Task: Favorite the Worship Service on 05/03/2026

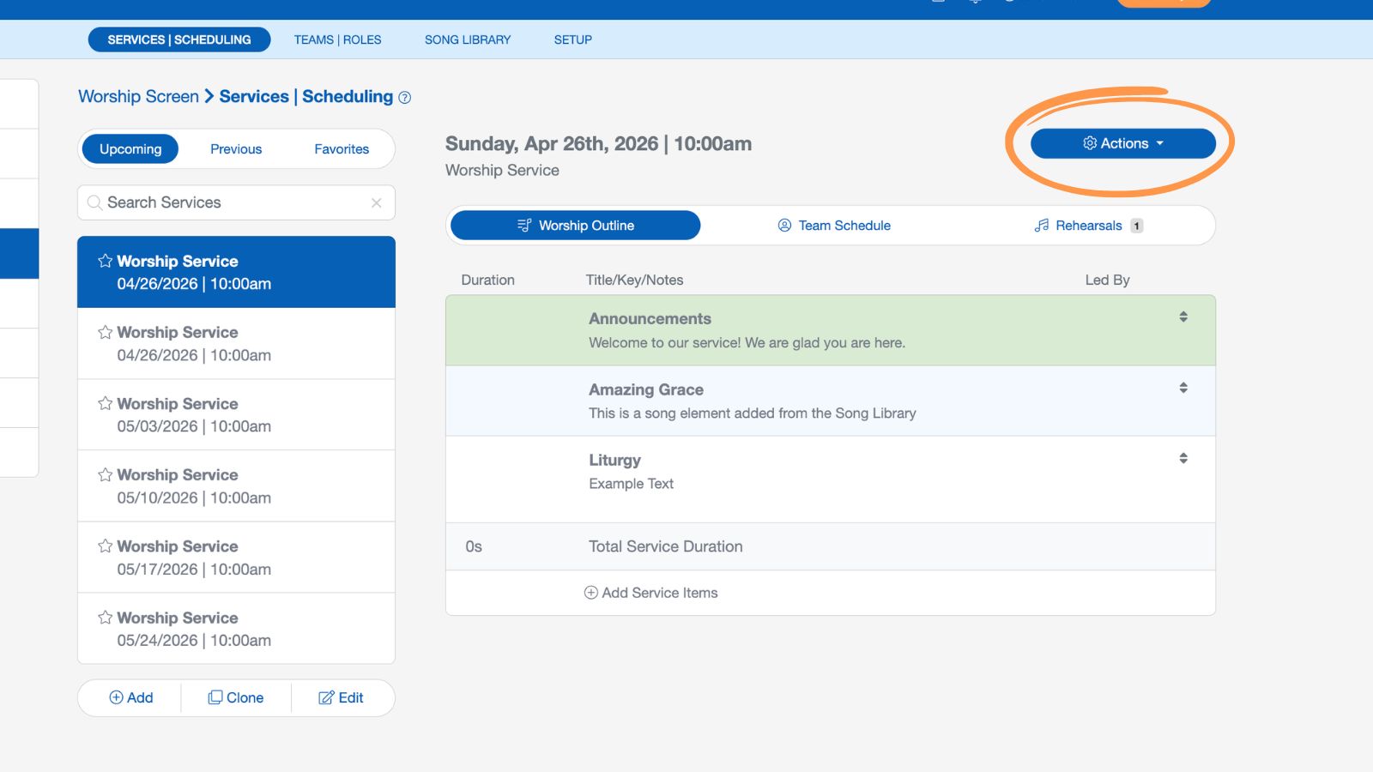Action: tap(106, 402)
